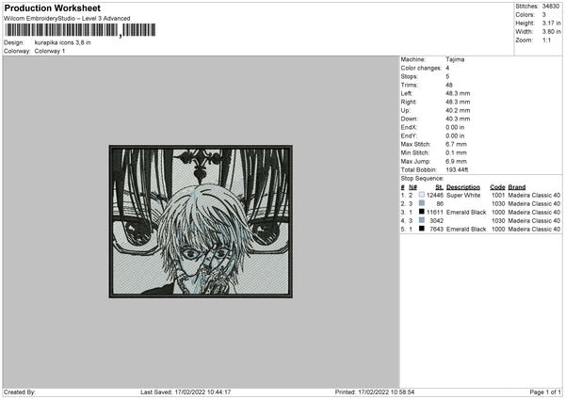Viewport: 565px width, 399px height.
Task: Click the black swatch in the 11611-stitch row
Action: (422, 212)
